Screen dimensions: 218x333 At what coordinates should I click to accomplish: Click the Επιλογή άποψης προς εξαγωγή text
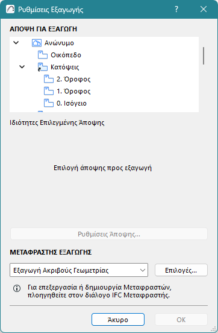tap(102, 168)
